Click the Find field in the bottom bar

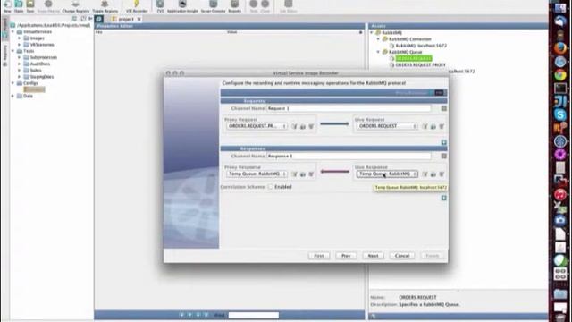click(254, 315)
